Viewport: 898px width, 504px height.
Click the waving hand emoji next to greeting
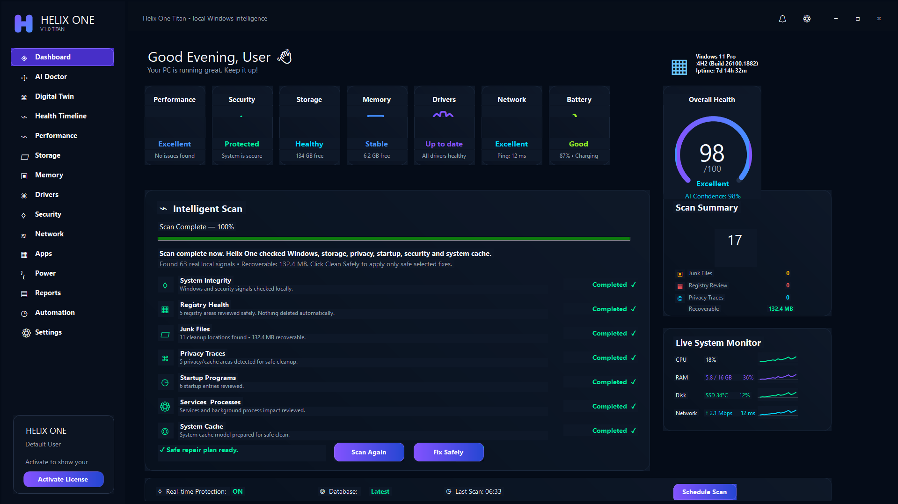click(285, 57)
